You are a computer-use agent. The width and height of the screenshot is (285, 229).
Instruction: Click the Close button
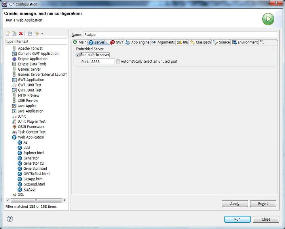(x=266, y=219)
